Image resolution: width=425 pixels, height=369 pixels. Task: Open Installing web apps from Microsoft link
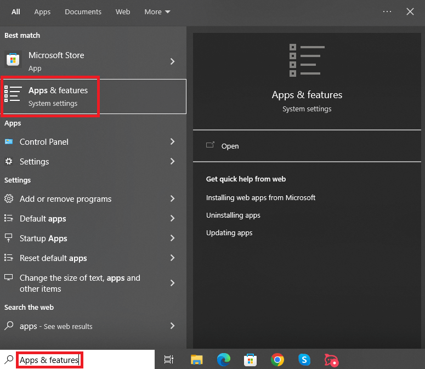[260, 197]
